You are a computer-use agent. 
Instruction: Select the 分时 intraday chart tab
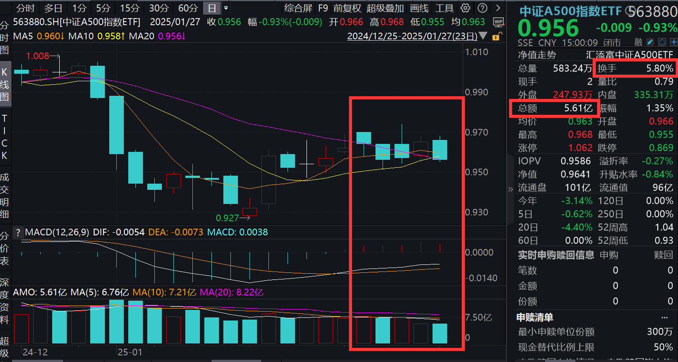[x=25, y=8]
